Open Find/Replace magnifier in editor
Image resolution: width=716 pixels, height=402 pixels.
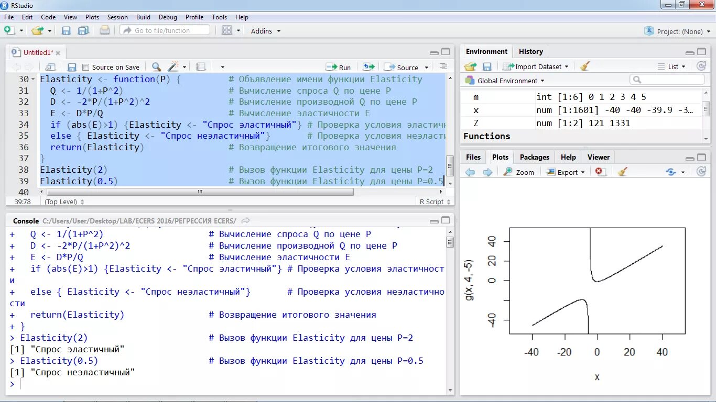pos(156,67)
